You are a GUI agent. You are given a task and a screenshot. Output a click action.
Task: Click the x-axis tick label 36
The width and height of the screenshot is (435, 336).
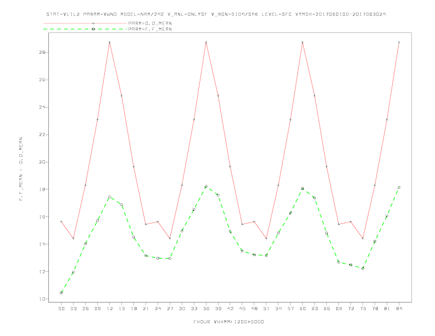coord(206,309)
